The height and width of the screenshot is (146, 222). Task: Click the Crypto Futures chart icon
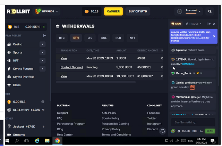tap(9, 69)
